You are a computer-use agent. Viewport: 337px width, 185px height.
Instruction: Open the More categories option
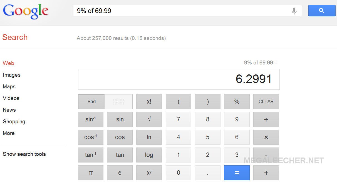click(9, 133)
